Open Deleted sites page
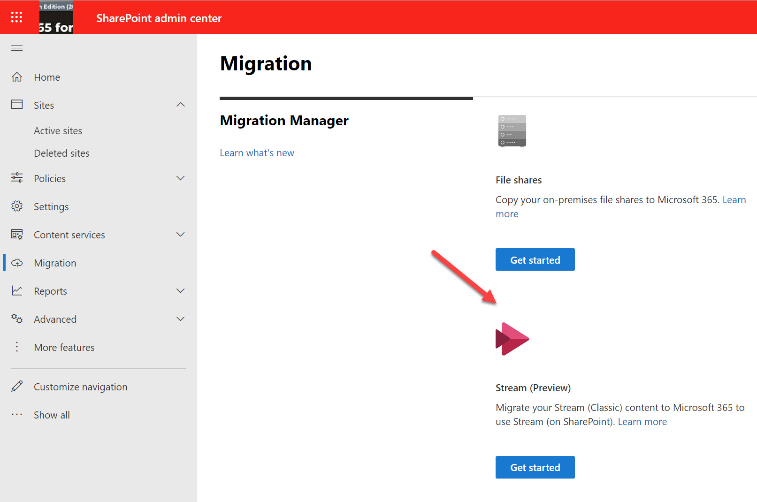The image size is (757, 502). (61, 153)
